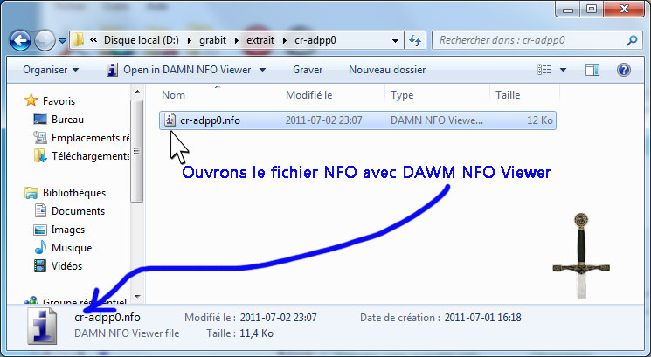The image size is (651, 357).
Task: Click the DAMN NFO Viewe... type cell
Action: coord(436,120)
